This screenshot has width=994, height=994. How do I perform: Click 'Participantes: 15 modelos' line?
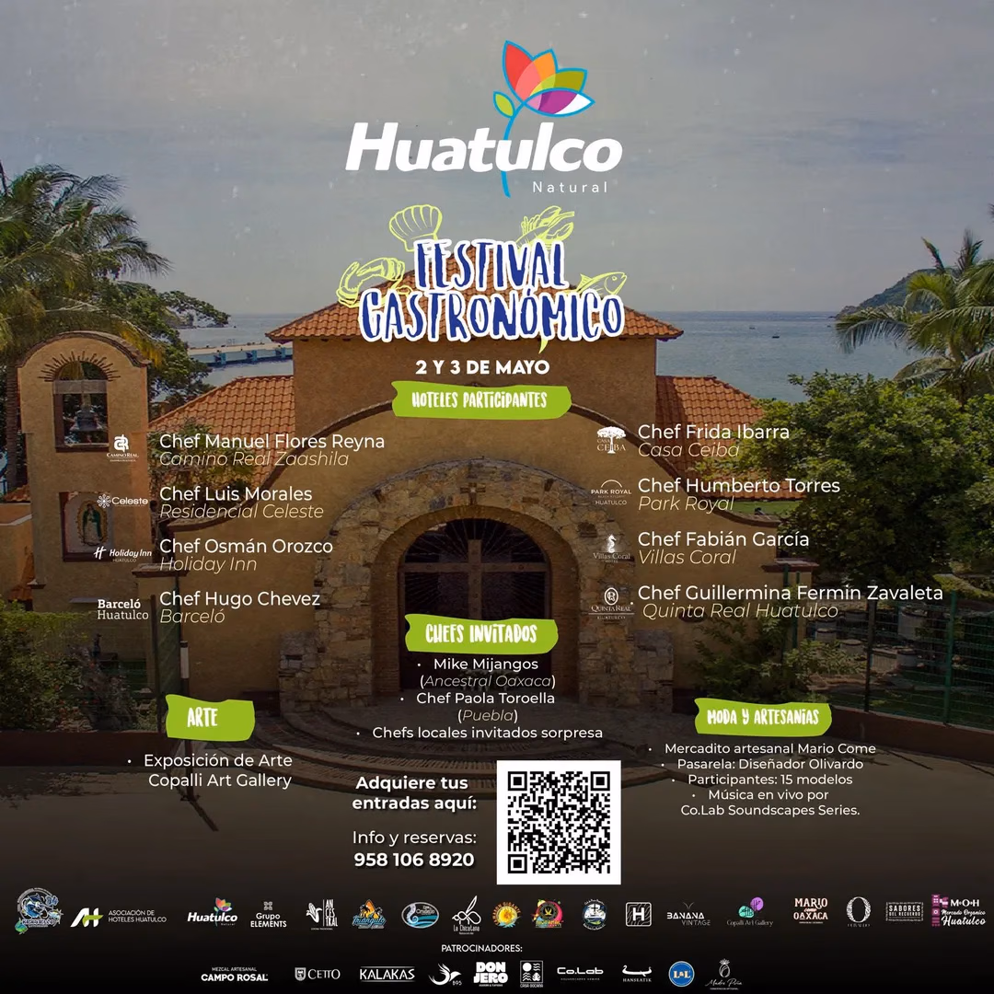pos(770,780)
